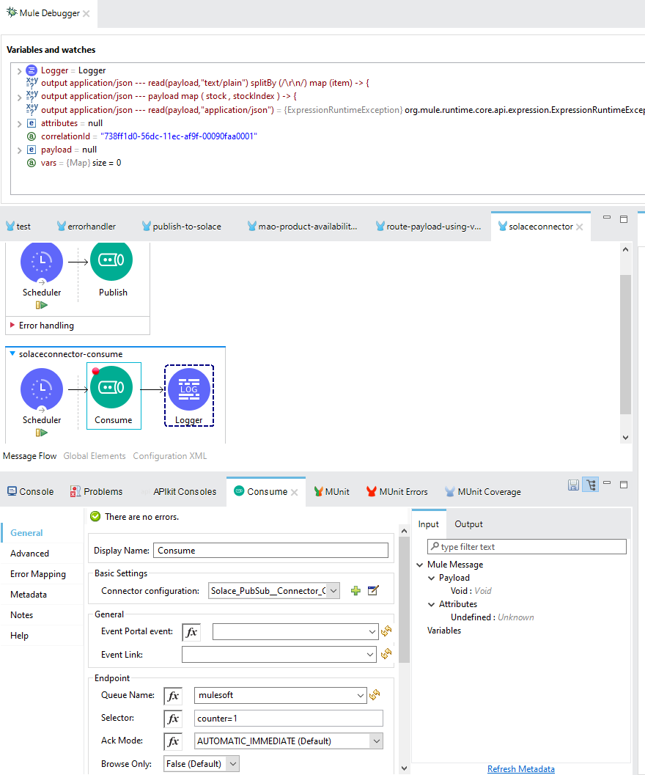Click the Scheduler icon in the upper flow
The image size is (645, 775).
tap(42, 262)
